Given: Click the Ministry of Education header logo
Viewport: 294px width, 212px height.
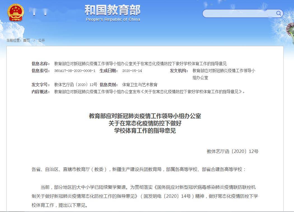Looking at the screenshot, I should 112,11.
